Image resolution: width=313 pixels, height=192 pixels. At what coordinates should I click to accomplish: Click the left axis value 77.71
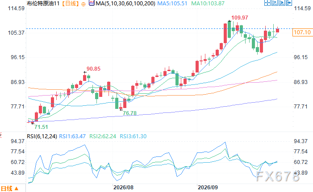(17, 107)
